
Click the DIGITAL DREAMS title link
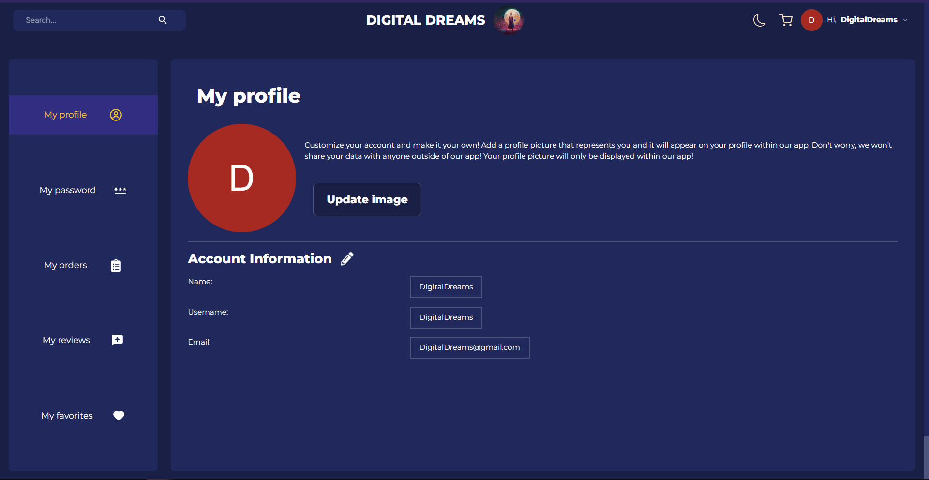pyautogui.click(x=425, y=20)
